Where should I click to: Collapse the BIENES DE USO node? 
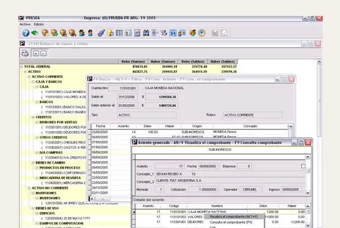pos(33,208)
